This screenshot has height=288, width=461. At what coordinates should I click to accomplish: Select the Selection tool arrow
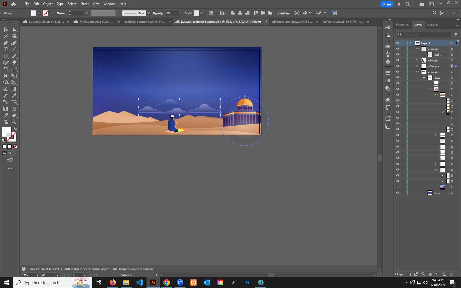(5, 30)
